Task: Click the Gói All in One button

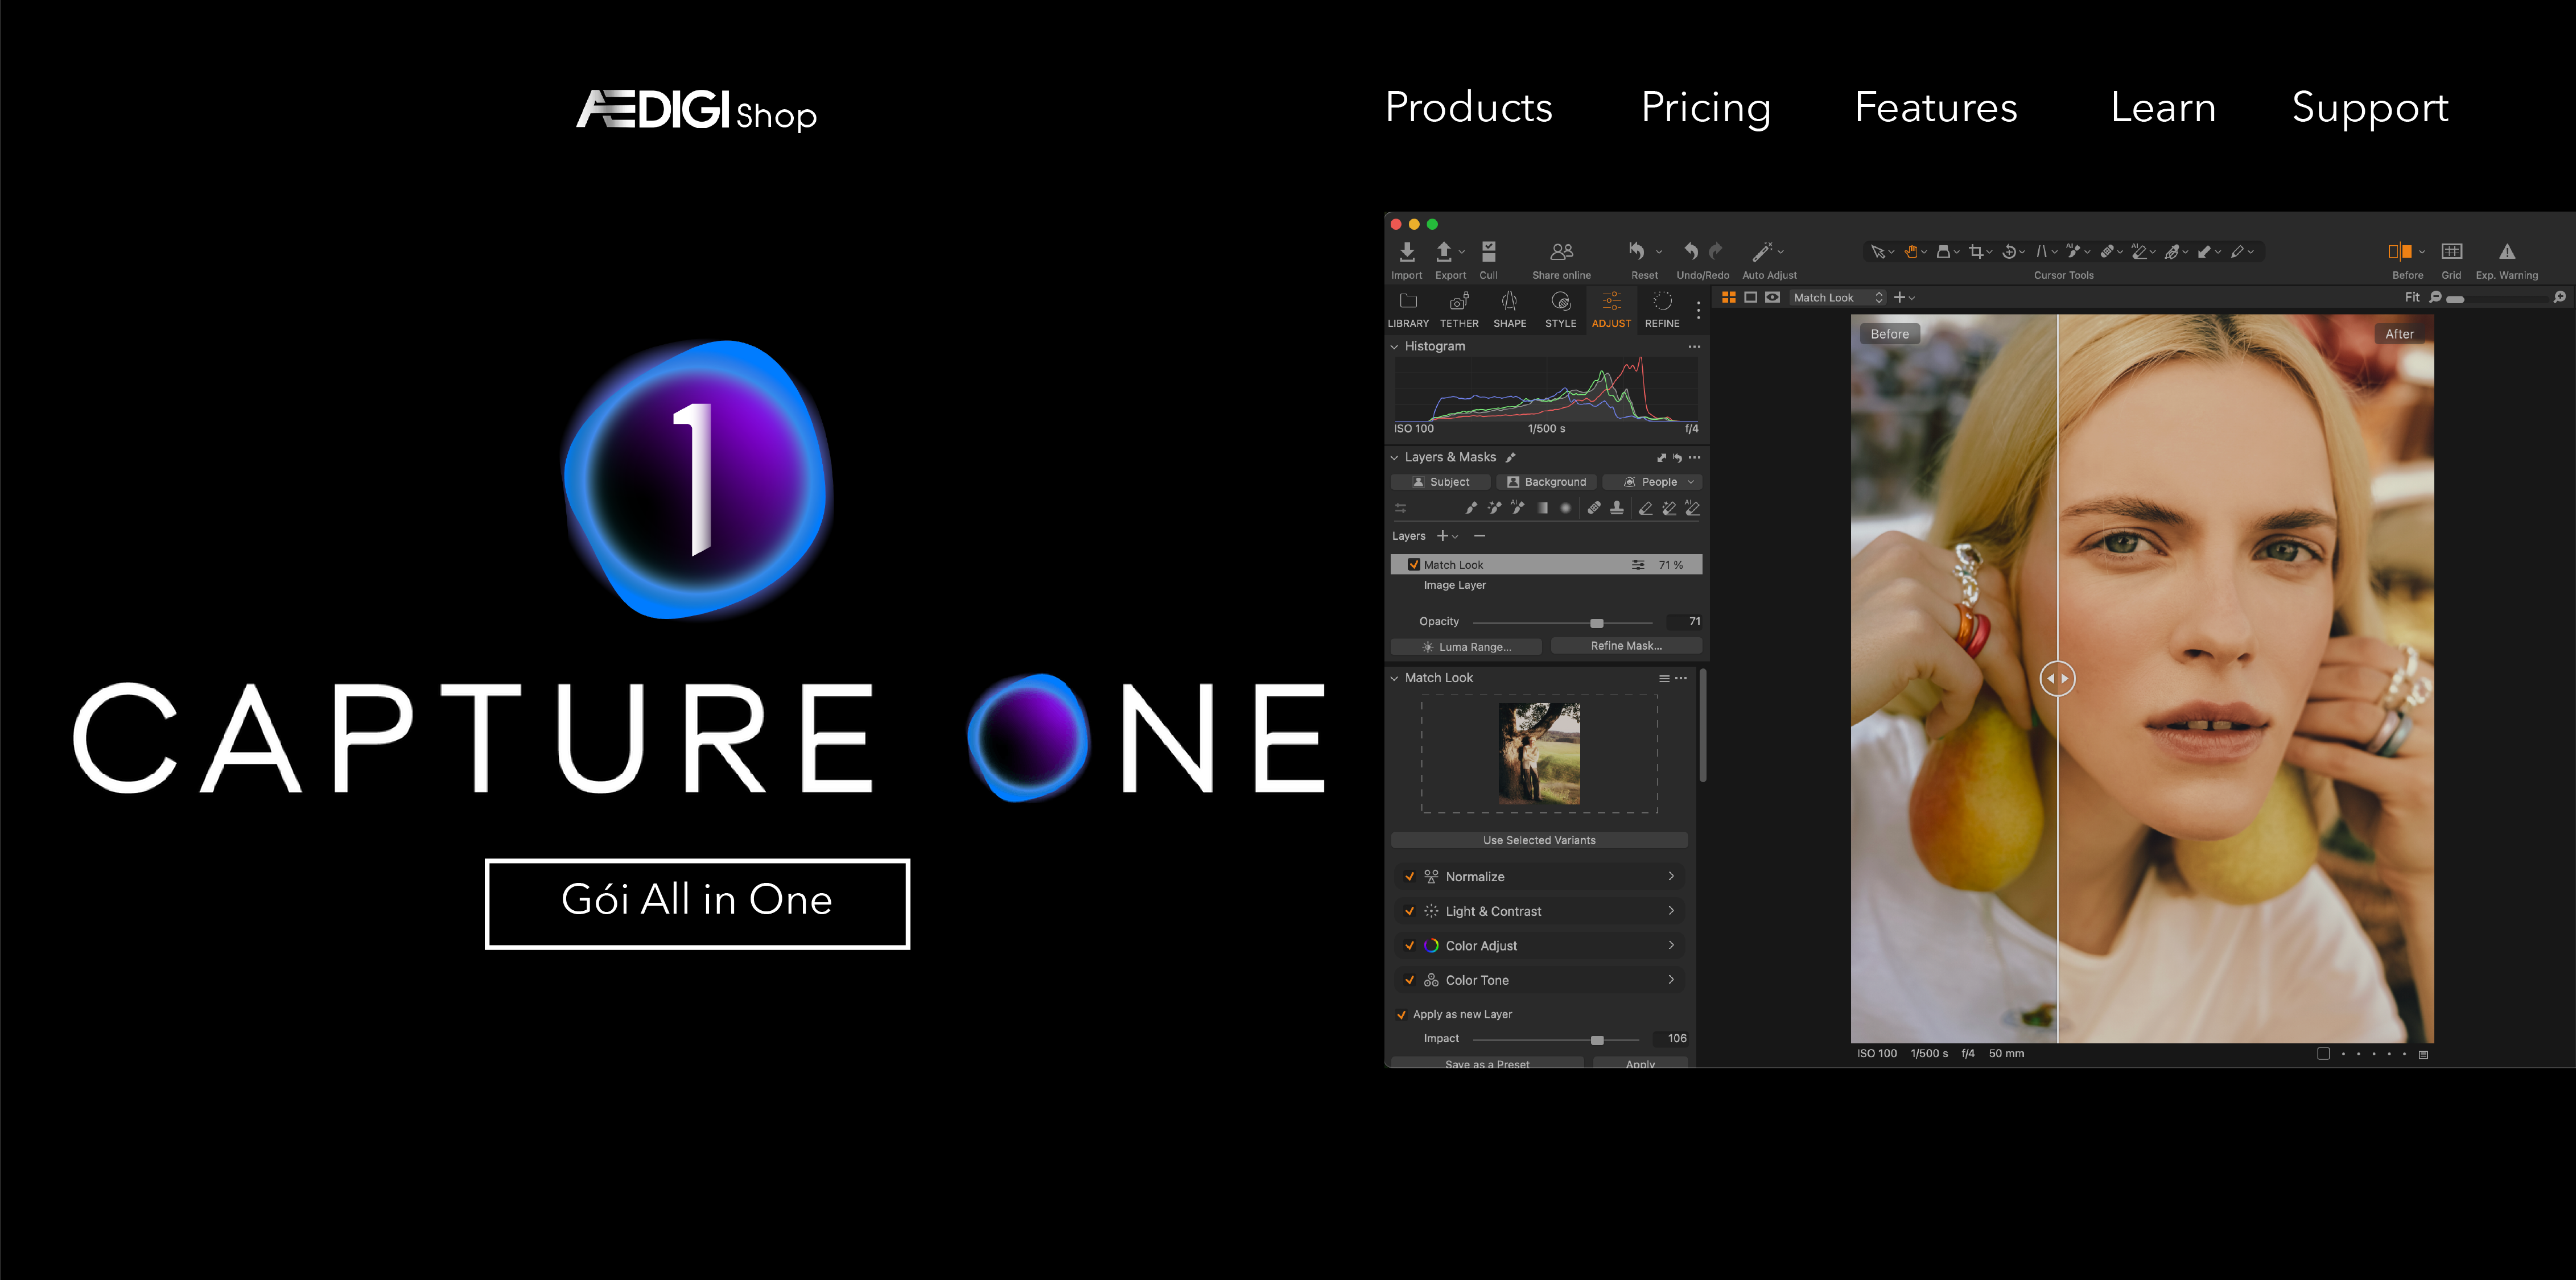Action: pyautogui.click(x=697, y=903)
